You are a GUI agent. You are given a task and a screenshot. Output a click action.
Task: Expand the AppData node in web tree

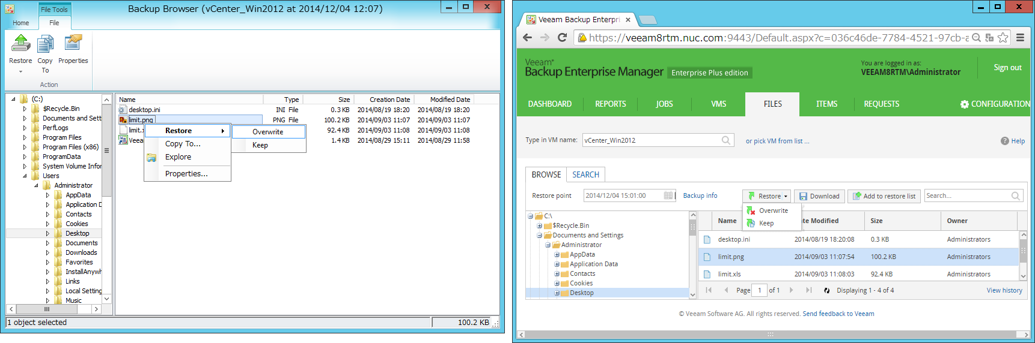[x=557, y=255]
